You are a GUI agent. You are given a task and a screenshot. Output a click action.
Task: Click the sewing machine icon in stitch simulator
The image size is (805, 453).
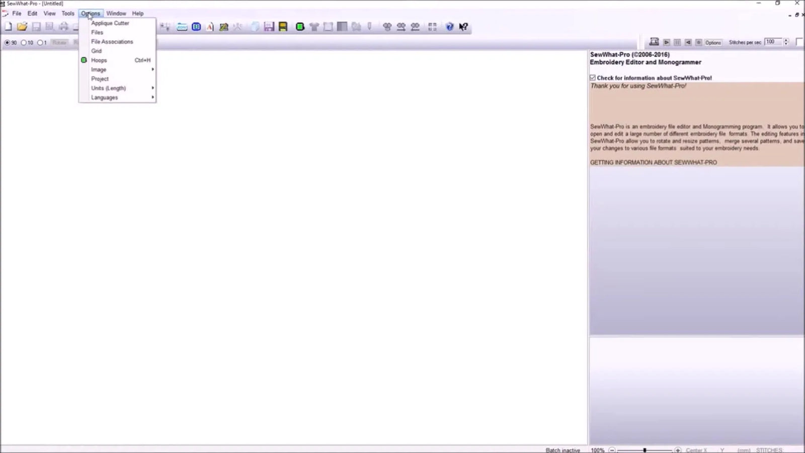point(654,42)
